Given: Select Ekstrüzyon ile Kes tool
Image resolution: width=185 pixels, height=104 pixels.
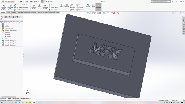Looking at the screenshot, I should (34, 7).
